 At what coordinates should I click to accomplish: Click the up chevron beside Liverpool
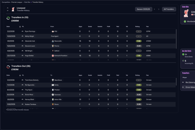[x=8, y=8]
